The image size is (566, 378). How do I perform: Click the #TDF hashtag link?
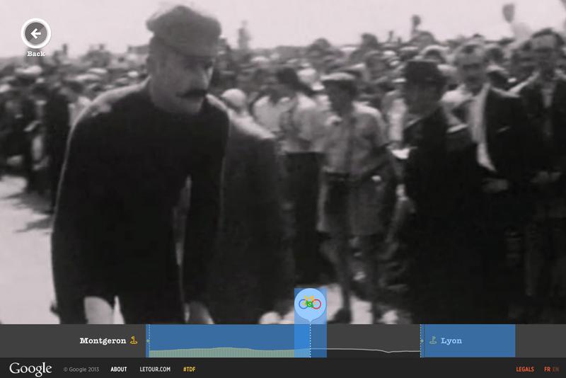[x=189, y=370]
